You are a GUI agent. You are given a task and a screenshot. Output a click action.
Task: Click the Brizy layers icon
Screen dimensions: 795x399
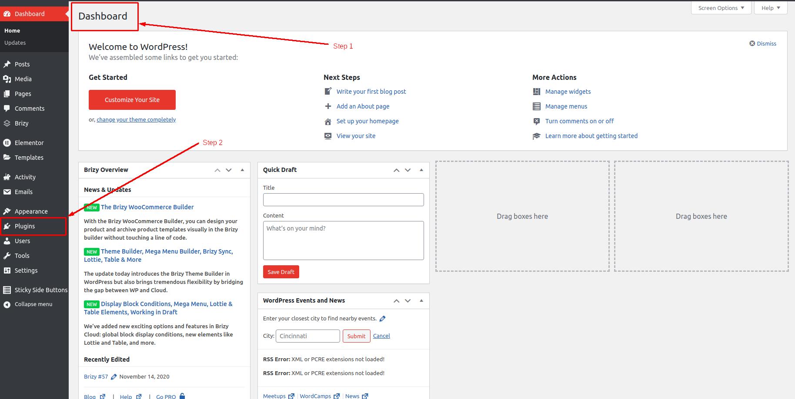click(x=7, y=123)
